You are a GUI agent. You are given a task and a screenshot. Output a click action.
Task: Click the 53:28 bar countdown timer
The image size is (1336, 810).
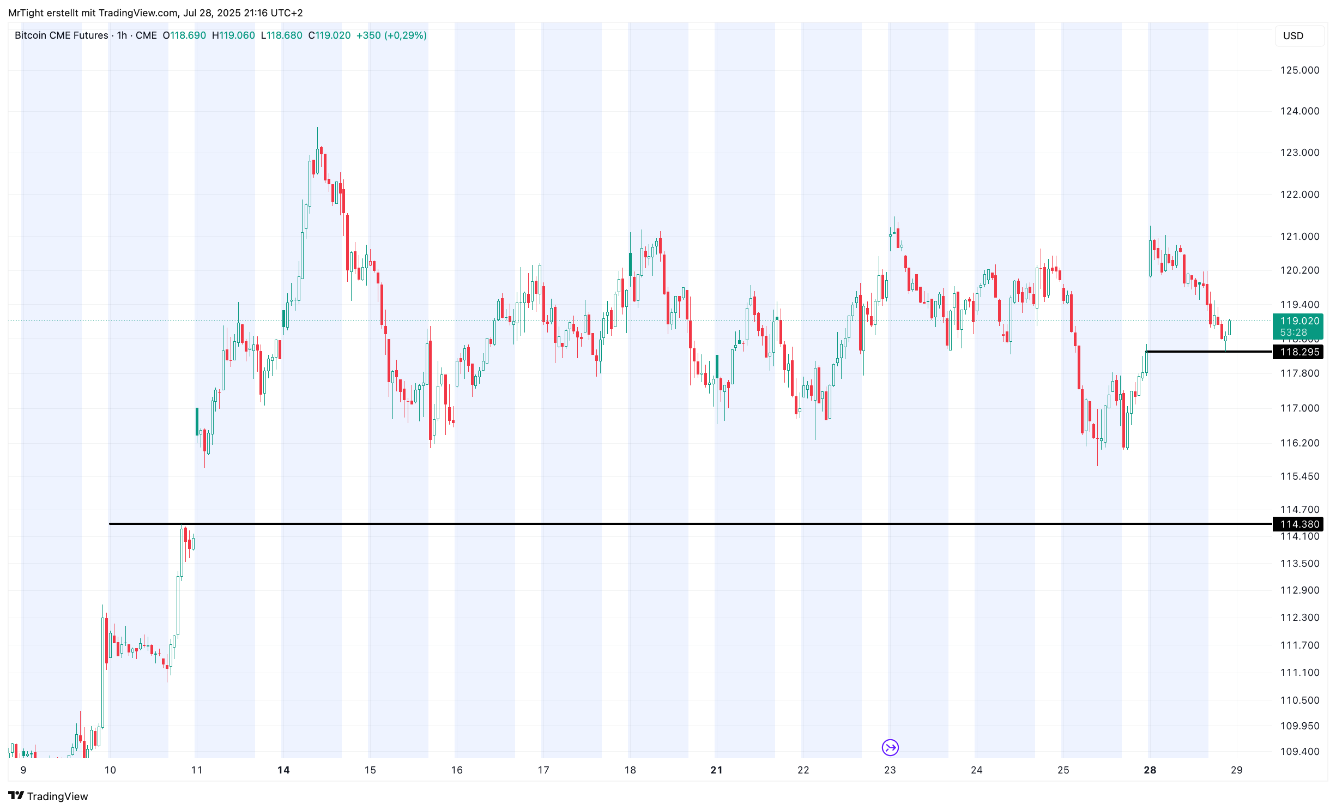(x=1293, y=333)
